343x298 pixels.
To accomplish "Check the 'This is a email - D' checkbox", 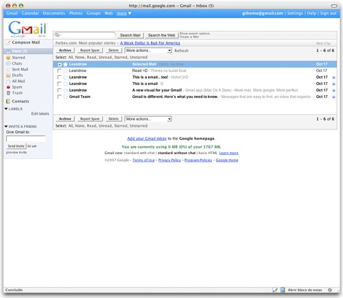I will click(x=60, y=84).
